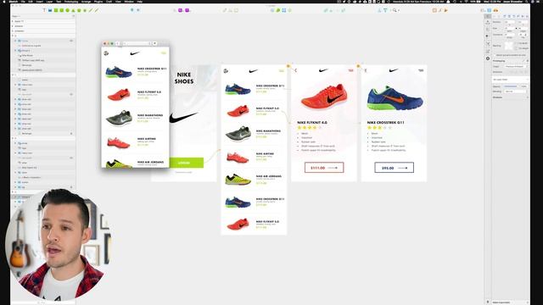Open the File menu
543x305 pixels.
point(23,2)
